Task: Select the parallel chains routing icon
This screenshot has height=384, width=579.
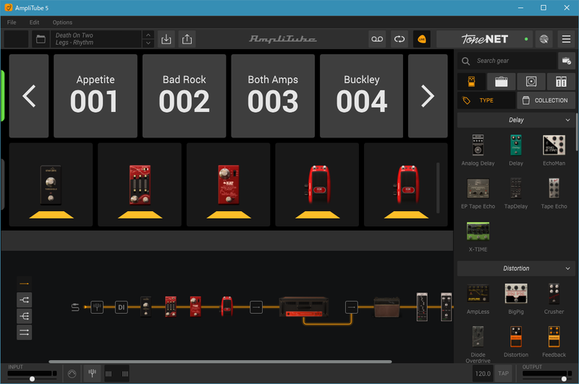Action: click(24, 333)
